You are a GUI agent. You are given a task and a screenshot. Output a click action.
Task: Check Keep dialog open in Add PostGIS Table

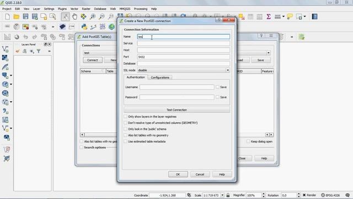(x=248, y=142)
